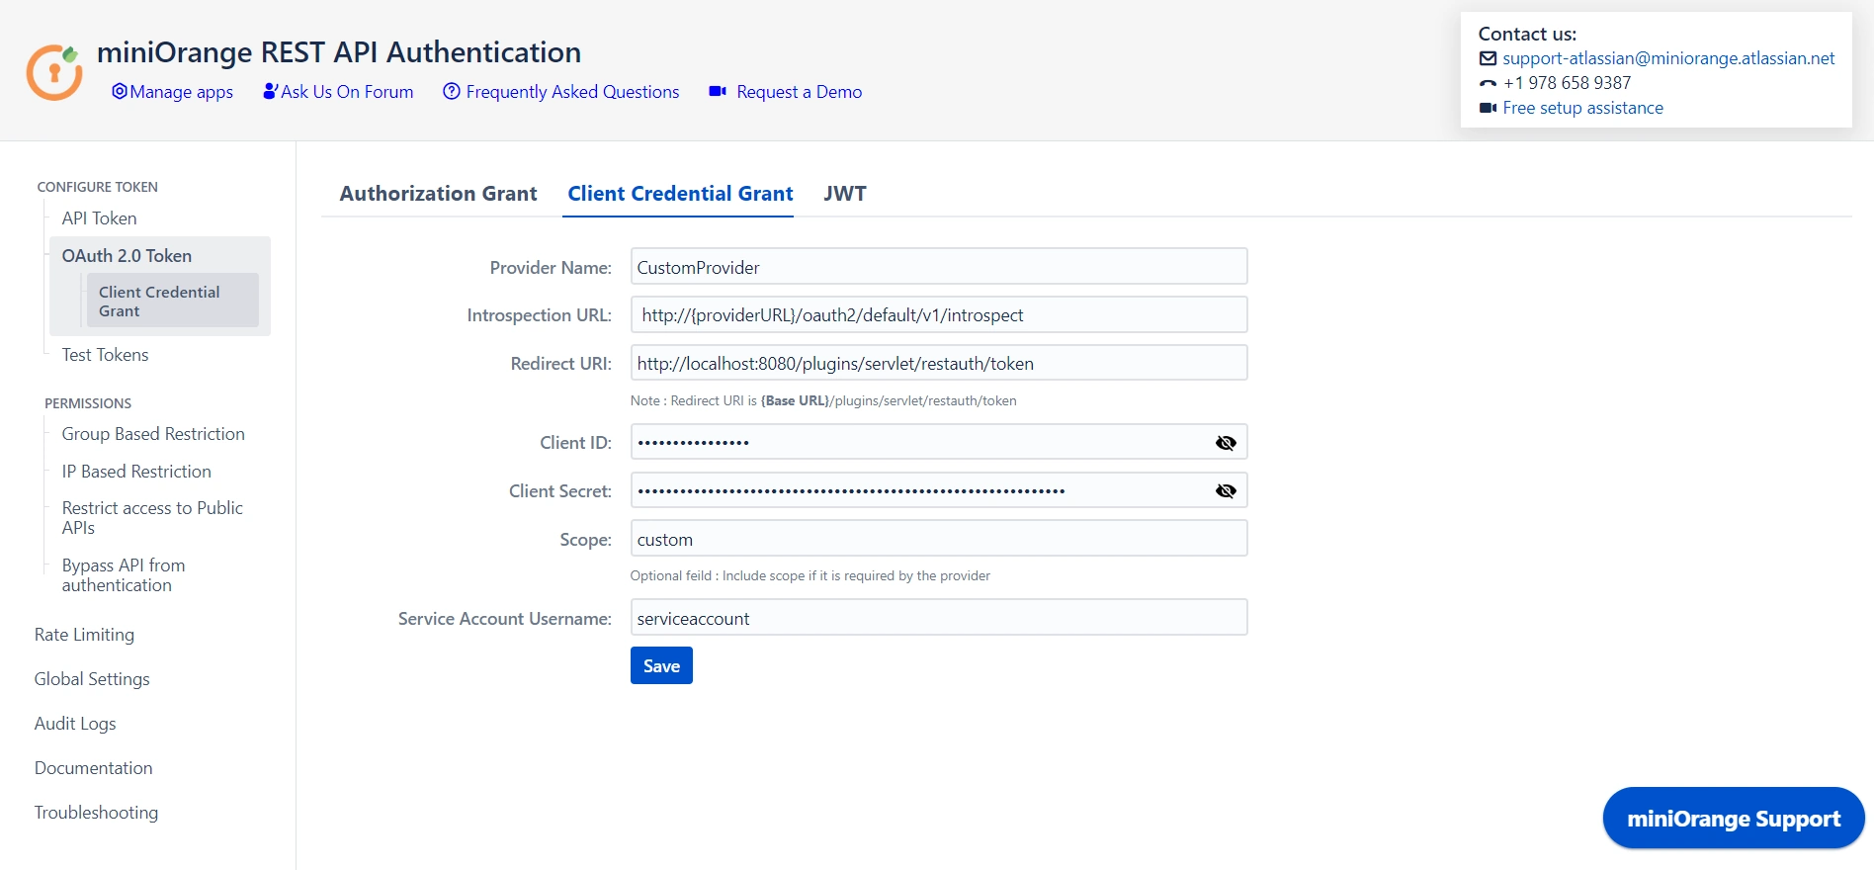Open Test Tokens in sidebar
The height and width of the screenshot is (870, 1874).
coord(105,355)
